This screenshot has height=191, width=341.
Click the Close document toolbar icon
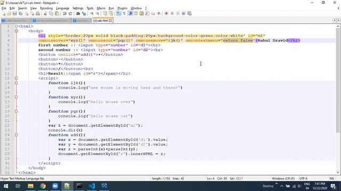26,13
